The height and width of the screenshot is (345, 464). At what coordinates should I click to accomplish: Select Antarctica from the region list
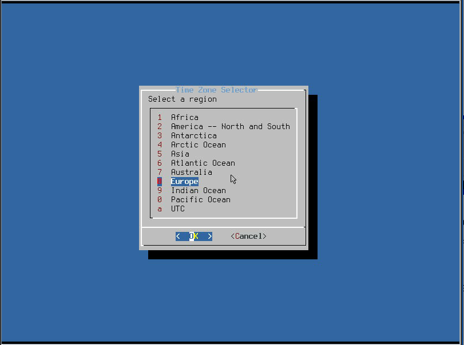tap(194, 135)
